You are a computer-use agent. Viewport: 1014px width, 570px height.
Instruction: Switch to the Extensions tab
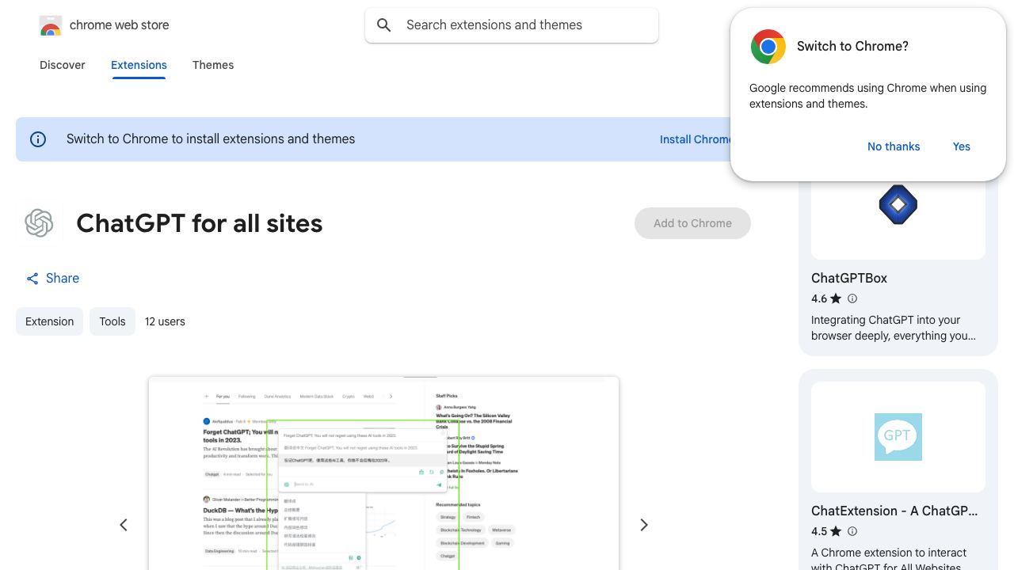click(x=139, y=65)
